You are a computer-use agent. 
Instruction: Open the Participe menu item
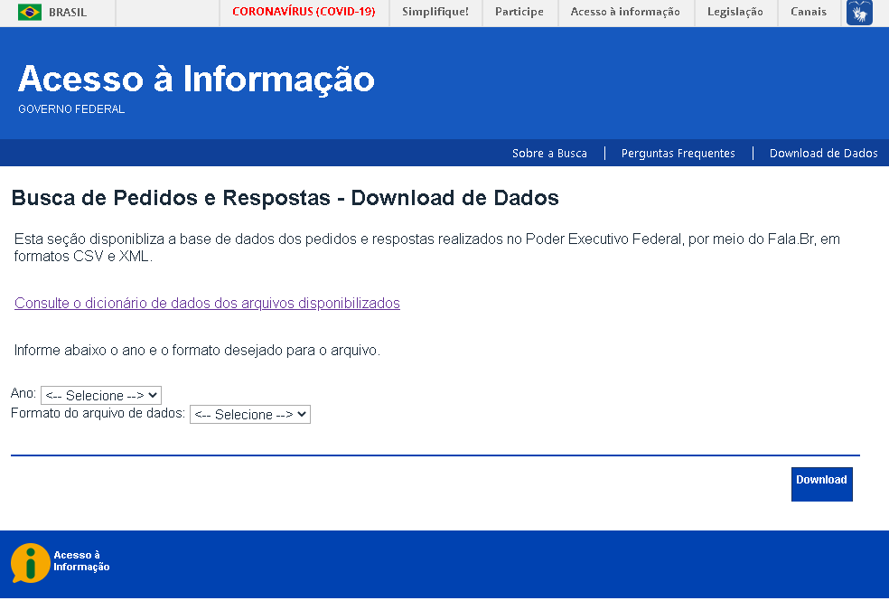click(519, 12)
